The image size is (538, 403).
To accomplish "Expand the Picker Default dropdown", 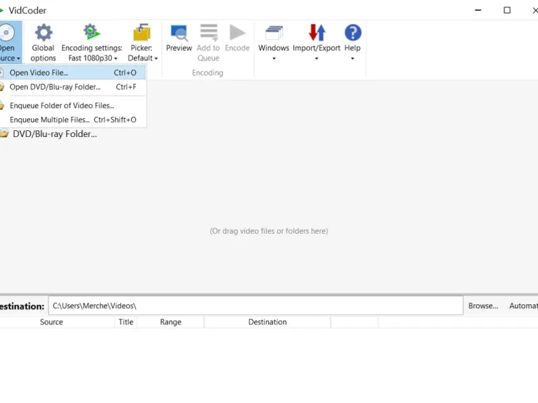I will coord(156,58).
